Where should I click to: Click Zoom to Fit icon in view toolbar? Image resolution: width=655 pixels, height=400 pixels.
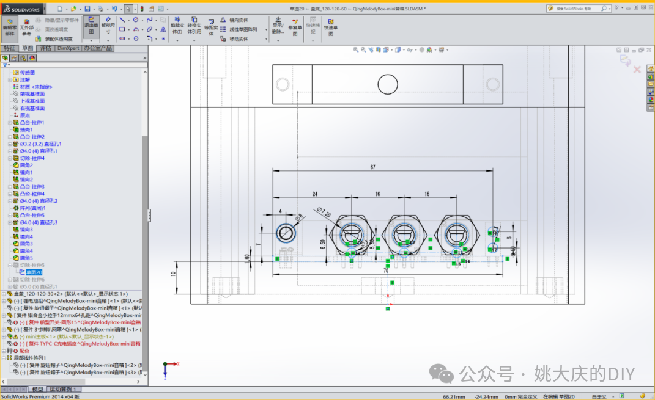(x=355, y=50)
